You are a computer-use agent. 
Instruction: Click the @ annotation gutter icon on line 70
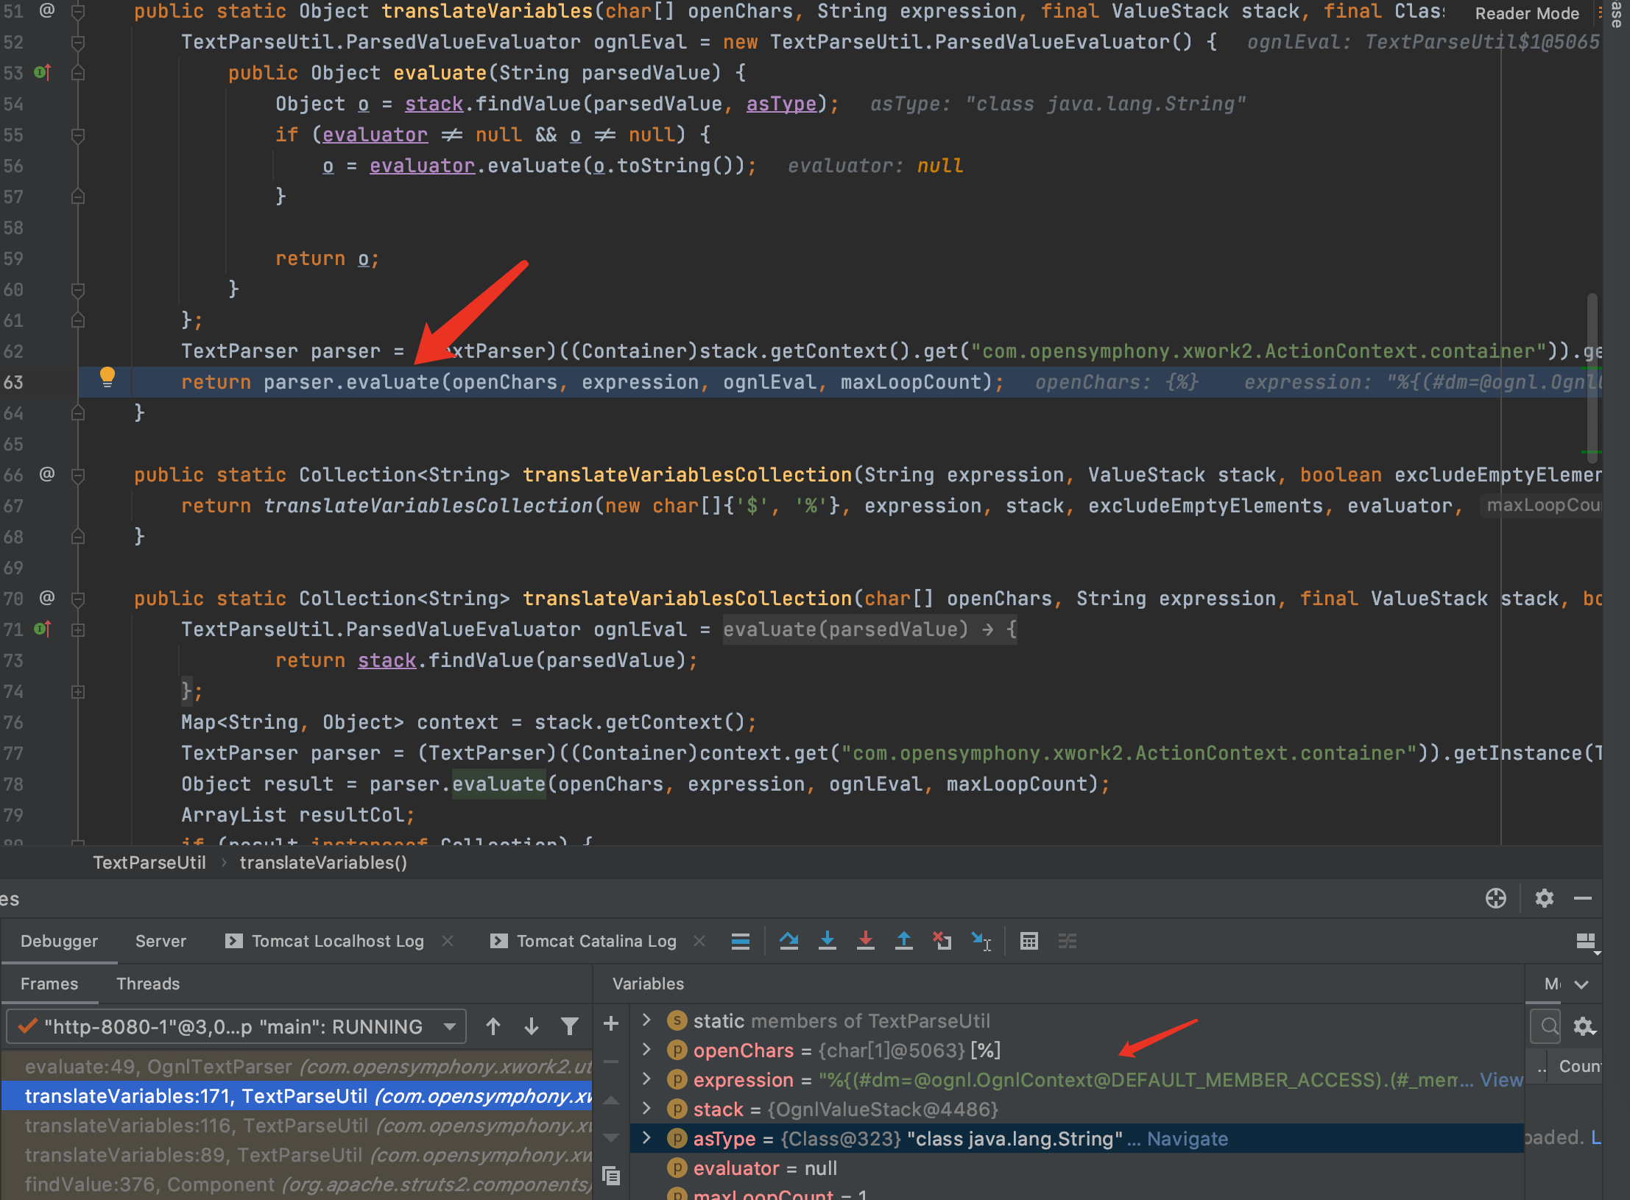click(x=47, y=598)
